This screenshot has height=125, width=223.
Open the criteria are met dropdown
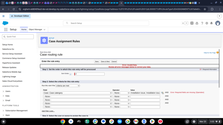[x=68, y=85]
